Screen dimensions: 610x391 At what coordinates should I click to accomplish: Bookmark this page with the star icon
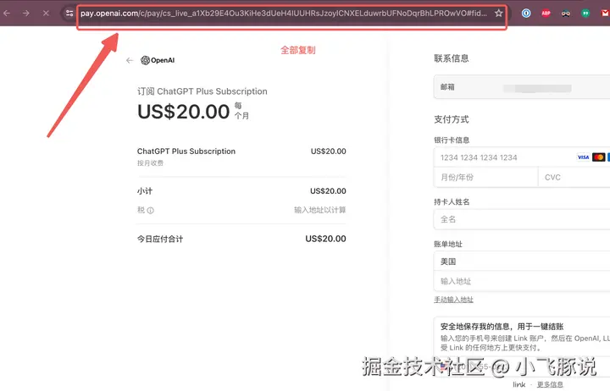498,14
